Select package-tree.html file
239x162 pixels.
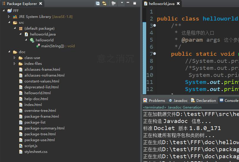pos(40,134)
